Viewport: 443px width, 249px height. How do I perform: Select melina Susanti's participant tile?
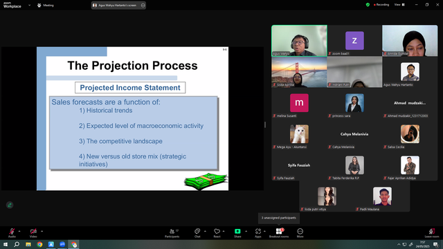[x=299, y=103]
